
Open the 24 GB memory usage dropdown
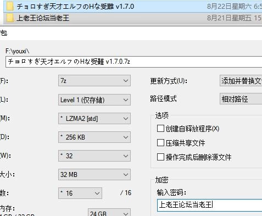tap(109, 213)
